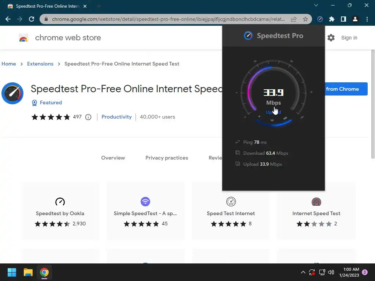Open the Simple SpeedTest card

coord(145,211)
